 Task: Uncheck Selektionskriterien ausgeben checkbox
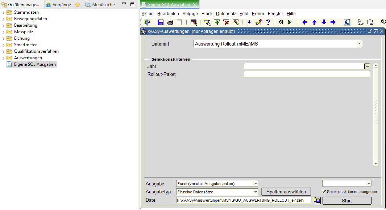324,192
